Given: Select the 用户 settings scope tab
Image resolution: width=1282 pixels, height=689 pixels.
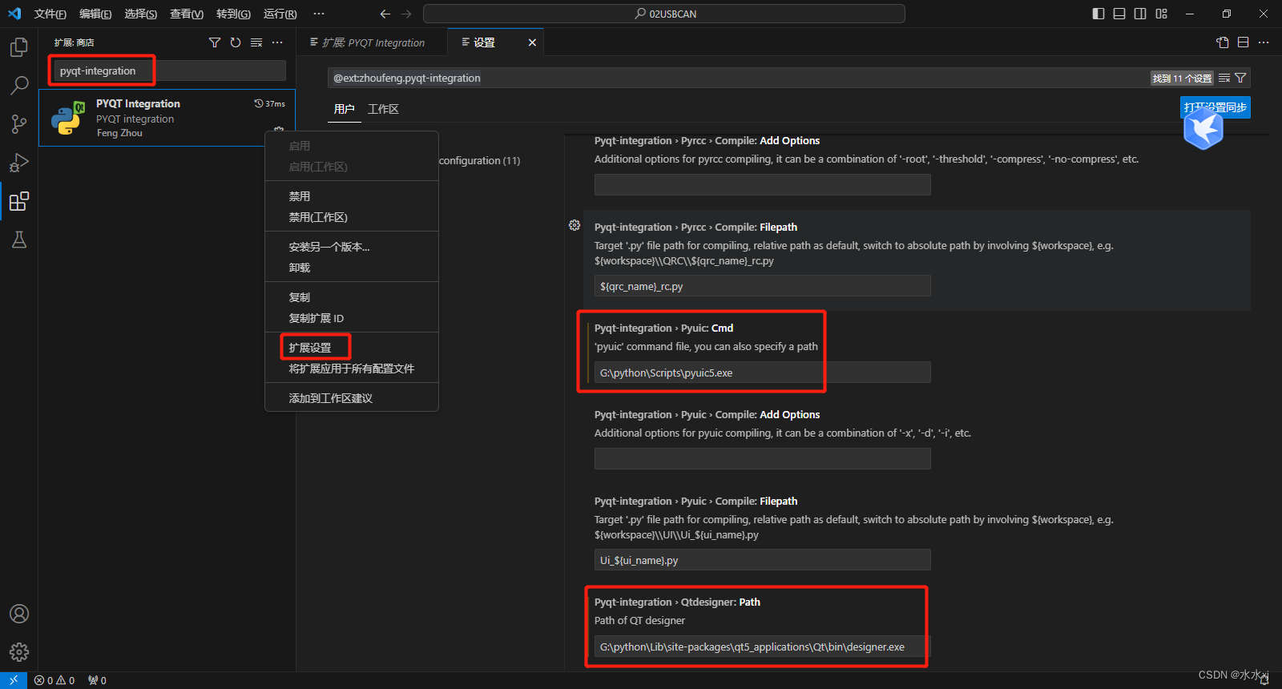Looking at the screenshot, I should tap(345, 109).
